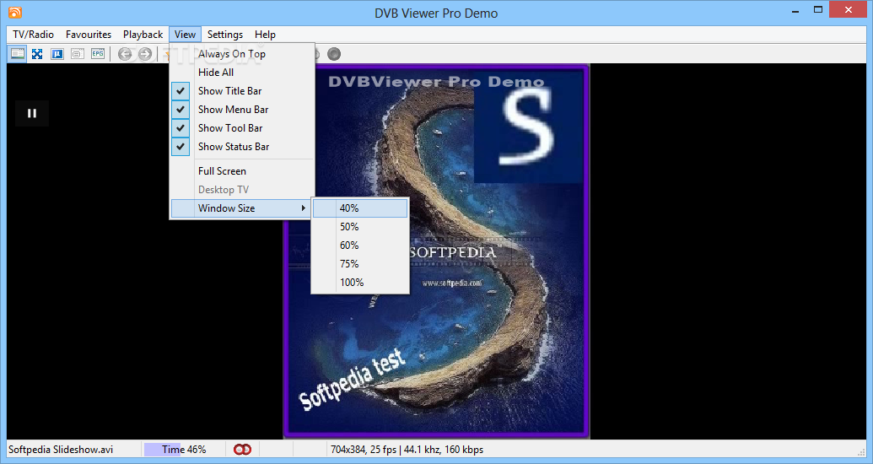Click Softpedia Slideshow.avi in status bar
Viewport: 873px width, 464px height.
[61, 449]
